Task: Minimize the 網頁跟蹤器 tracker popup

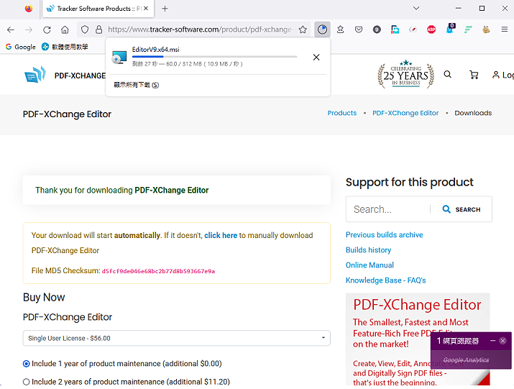Action: (492, 341)
